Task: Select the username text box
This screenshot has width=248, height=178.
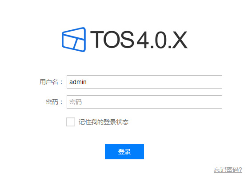Action: (144, 82)
